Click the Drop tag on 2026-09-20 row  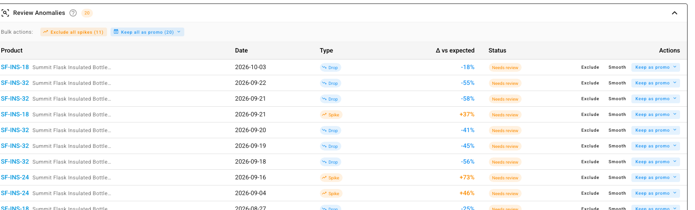tap(330, 130)
